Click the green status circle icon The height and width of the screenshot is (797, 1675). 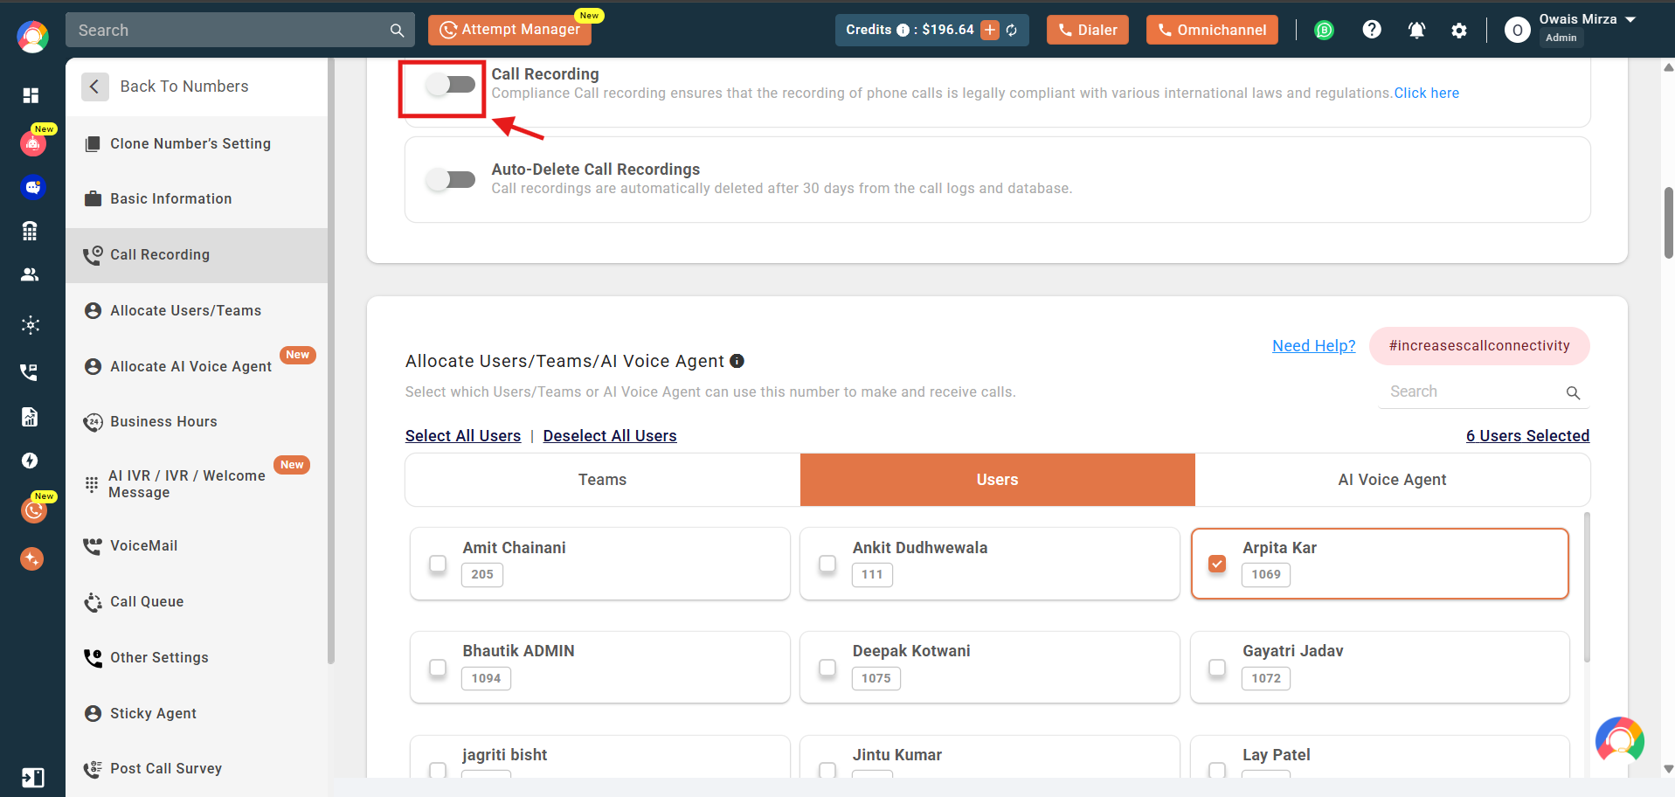point(1325,31)
